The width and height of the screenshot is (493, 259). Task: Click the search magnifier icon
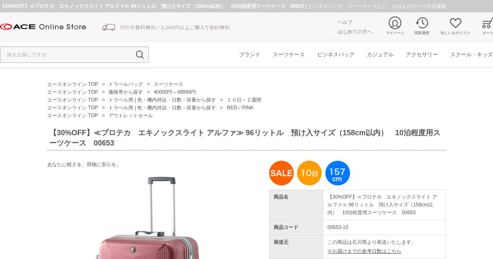click(140, 55)
